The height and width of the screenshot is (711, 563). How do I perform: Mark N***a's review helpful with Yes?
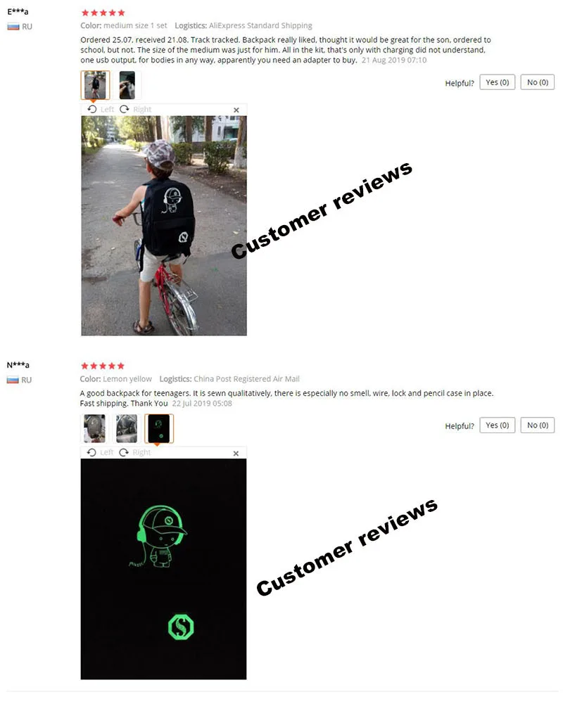(498, 425)
